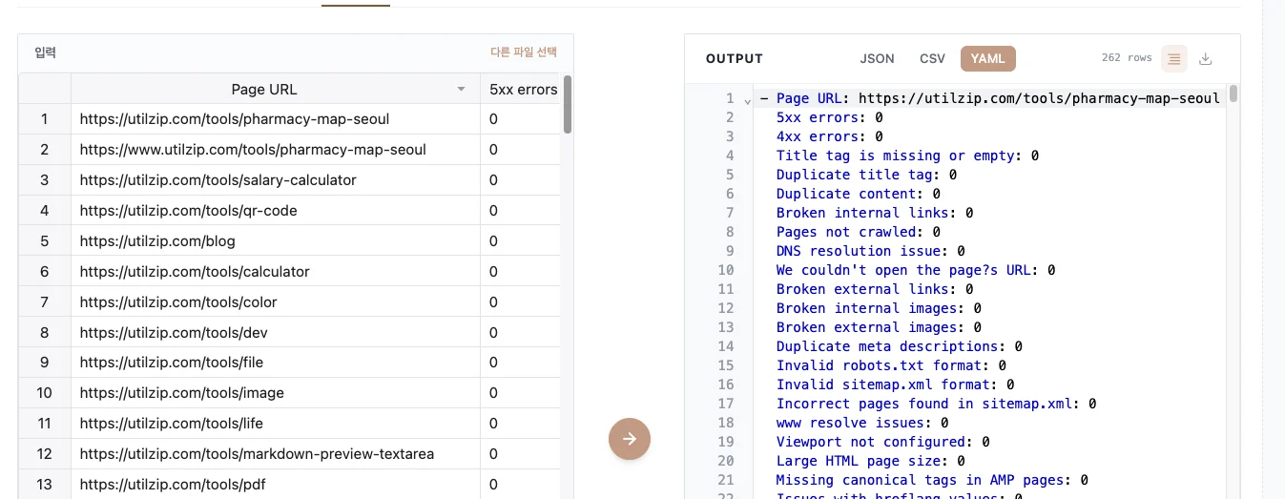Toggle the word-wrap icon in output panel
This screenshot has width=1285, height=499.
(x=1174, y=58)
